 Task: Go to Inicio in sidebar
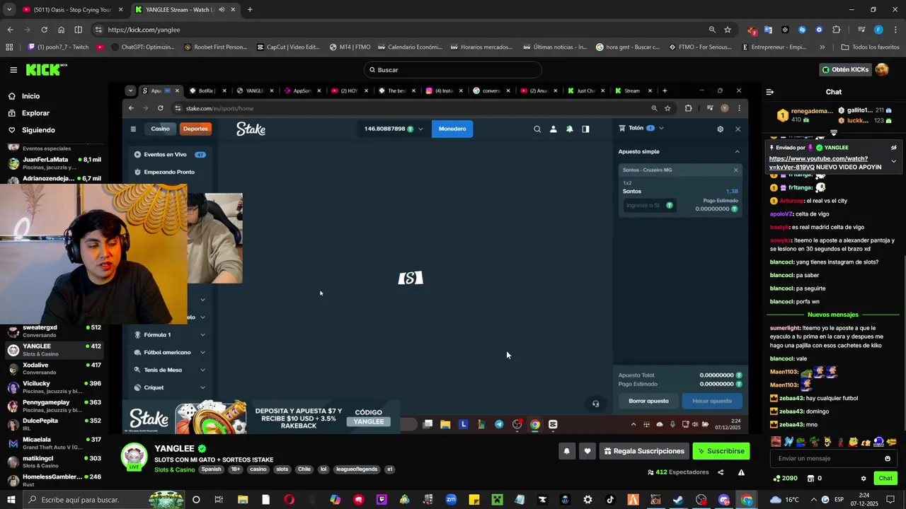[30, 96]
